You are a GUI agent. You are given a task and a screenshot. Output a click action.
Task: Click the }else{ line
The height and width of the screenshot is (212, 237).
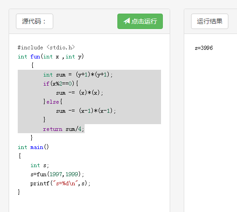pyautogui.click(x=53, y=102)
